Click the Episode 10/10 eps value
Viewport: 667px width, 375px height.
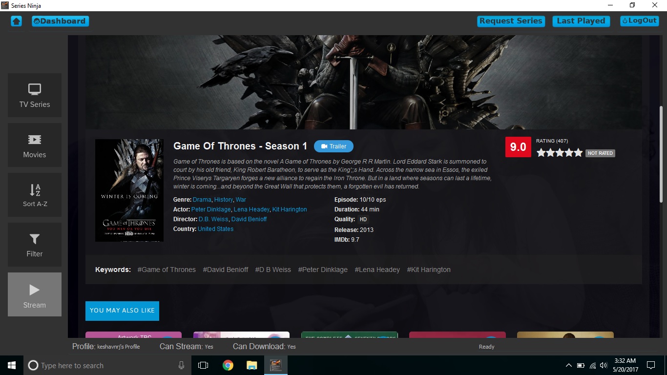[x=373, y=200]
